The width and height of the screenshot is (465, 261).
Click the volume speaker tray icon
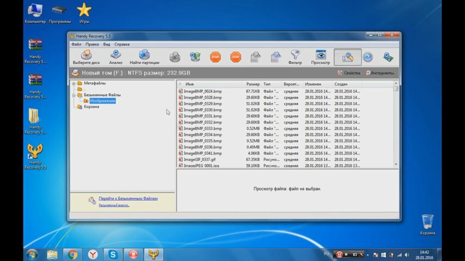tap(407, 255)
